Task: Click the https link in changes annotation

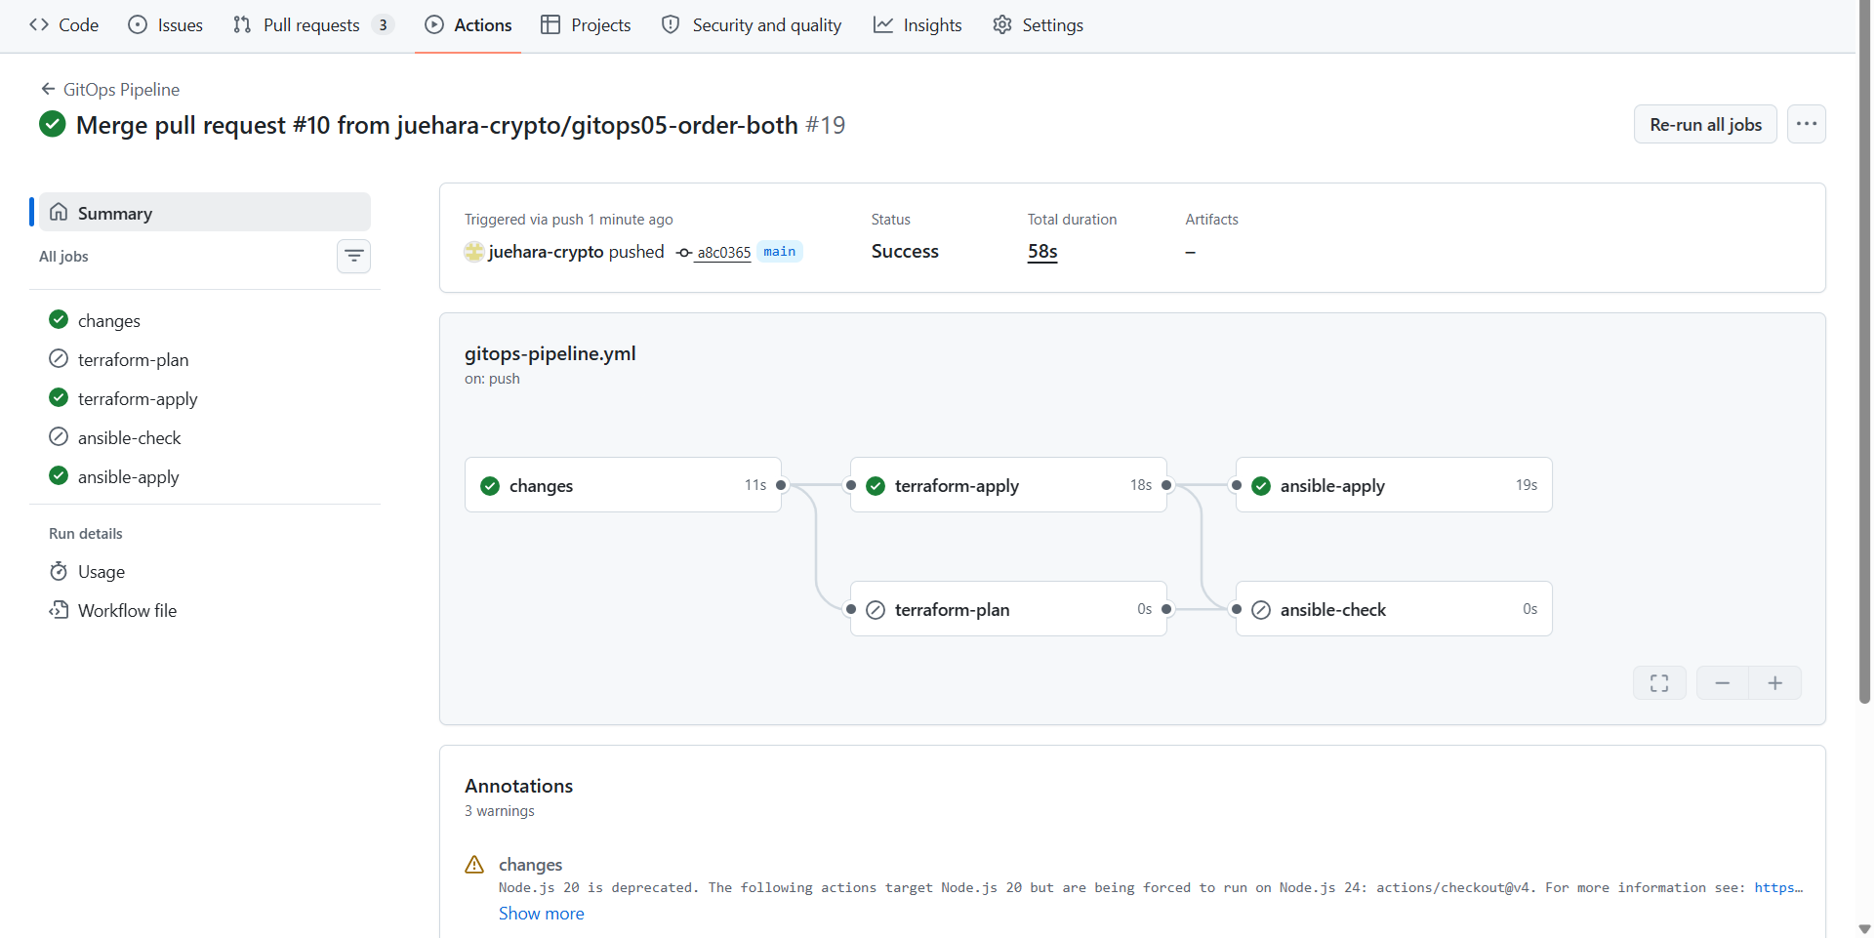Action: point(1778,888)
